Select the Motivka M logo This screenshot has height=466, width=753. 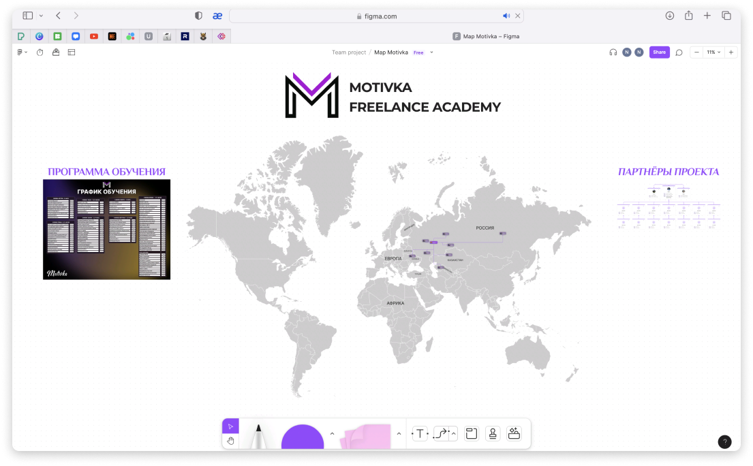click(312, 95)
